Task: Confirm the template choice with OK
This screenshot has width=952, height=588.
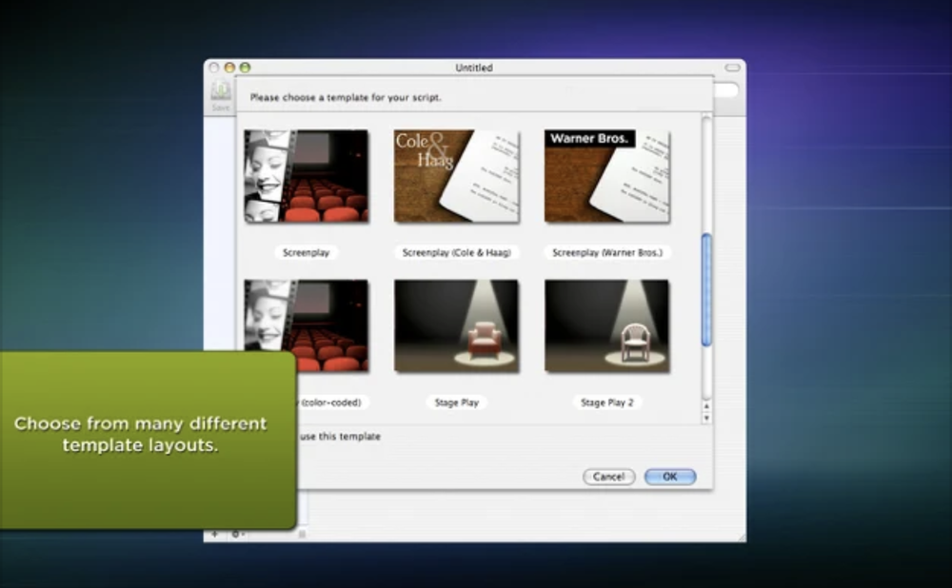Action: click(669, 477)
